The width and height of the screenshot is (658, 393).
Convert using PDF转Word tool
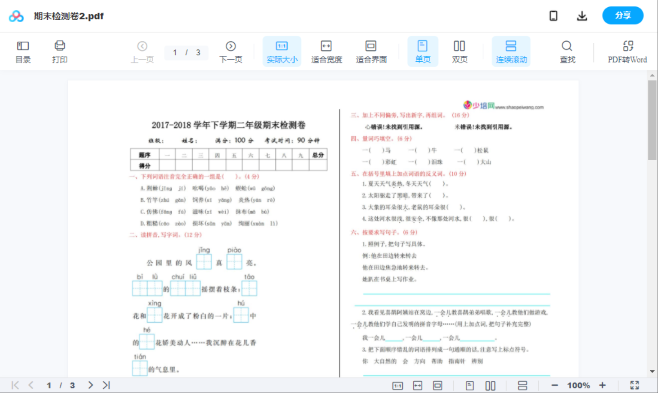(627, 52)
